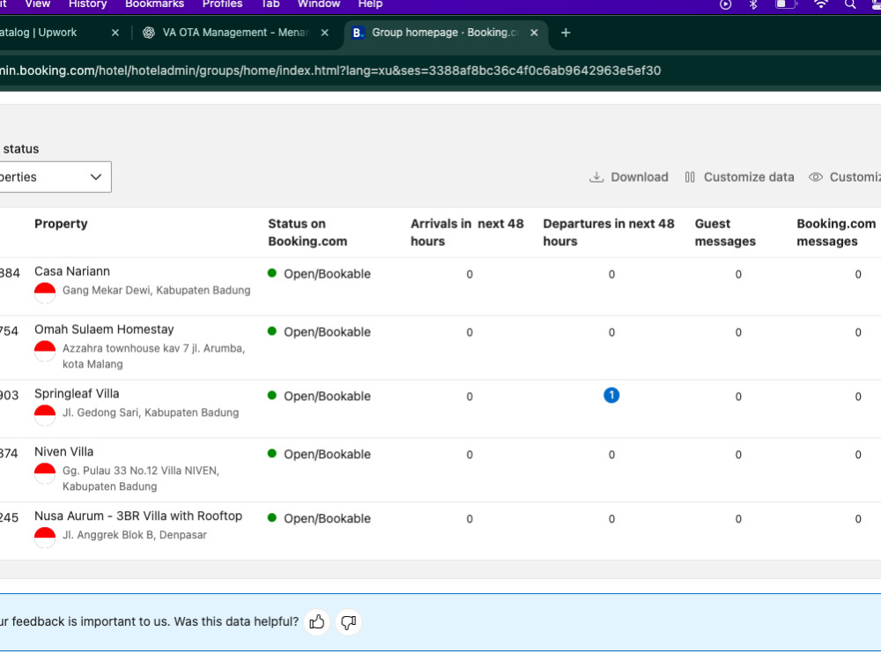The image size is (881, 661).
Task: Open the Profiles menu
Action: tap(223, 4)
